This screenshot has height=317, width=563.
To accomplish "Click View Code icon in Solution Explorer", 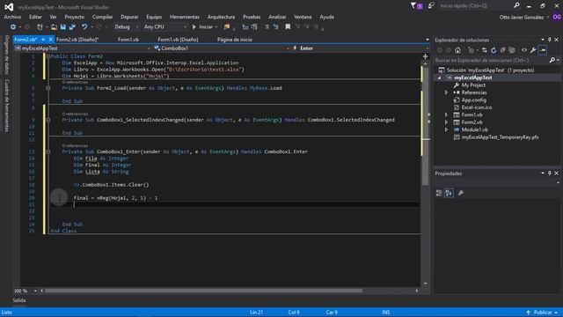I will (x=524, y=50).
